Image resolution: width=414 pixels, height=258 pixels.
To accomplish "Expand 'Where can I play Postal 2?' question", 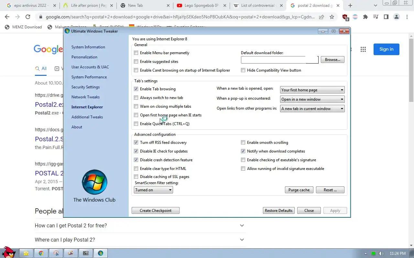I will (140, 240).
